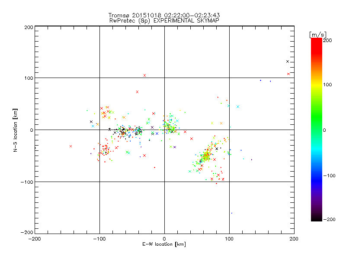This screenshot has width=346, height=260.
Task: Click the '0' tick label on N-S axis
Action: (x=32, y=130)
